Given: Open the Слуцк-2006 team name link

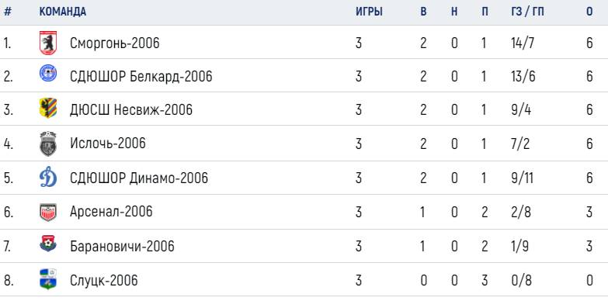Looking at the screenshot, I should [x=104, y=280].
